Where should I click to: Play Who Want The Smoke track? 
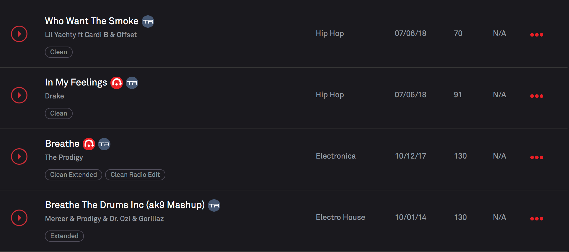click(19, 34)
